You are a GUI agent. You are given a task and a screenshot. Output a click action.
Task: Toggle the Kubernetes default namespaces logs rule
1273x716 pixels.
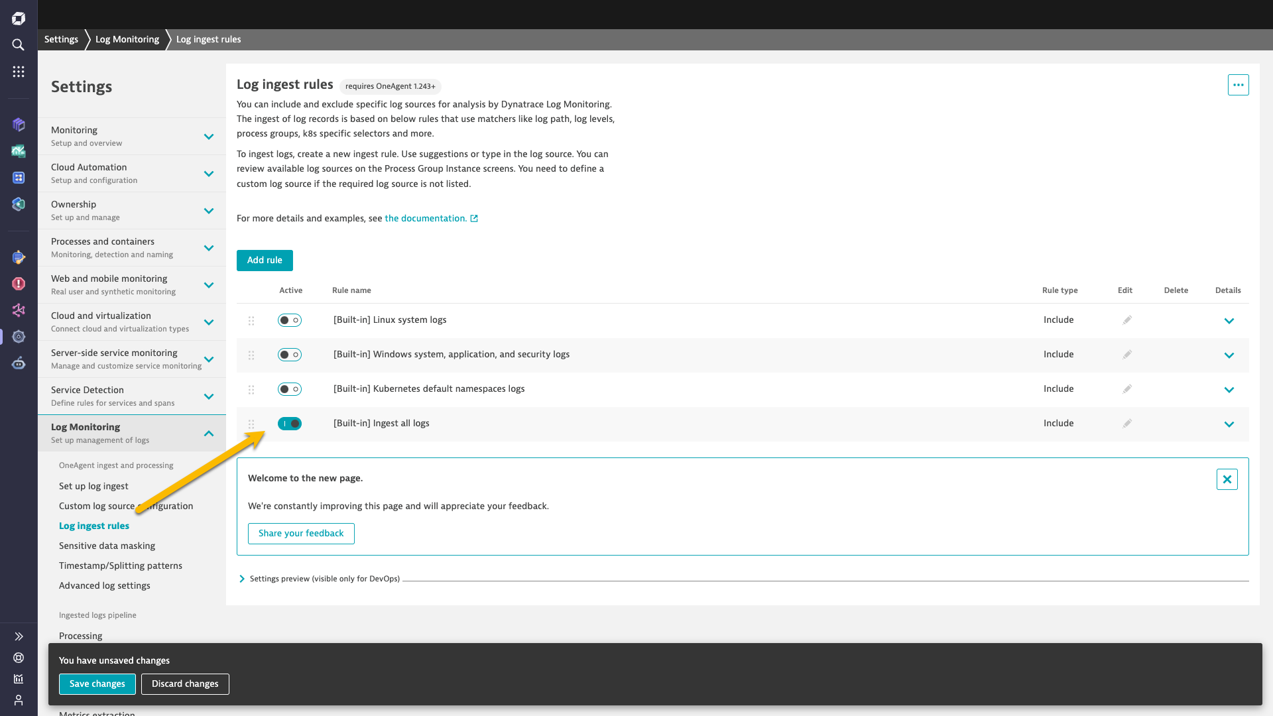[x=290, y=389]
